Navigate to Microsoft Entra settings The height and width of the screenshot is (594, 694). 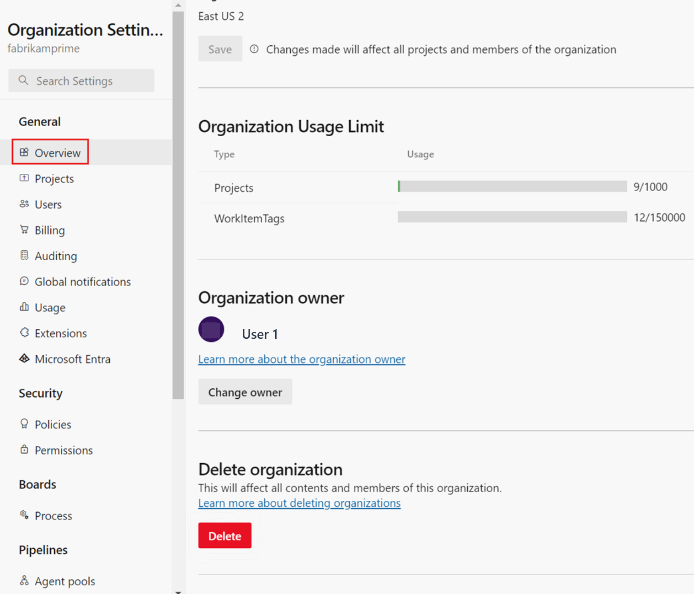click(72, 359)
